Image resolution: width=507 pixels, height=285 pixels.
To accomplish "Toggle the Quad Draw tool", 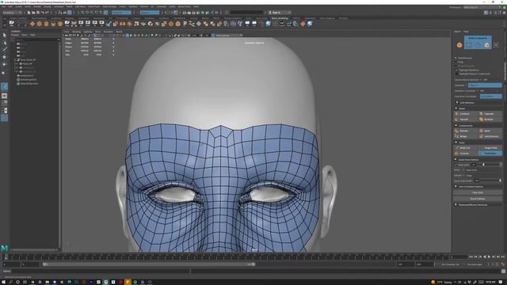I will pos(490,153).
